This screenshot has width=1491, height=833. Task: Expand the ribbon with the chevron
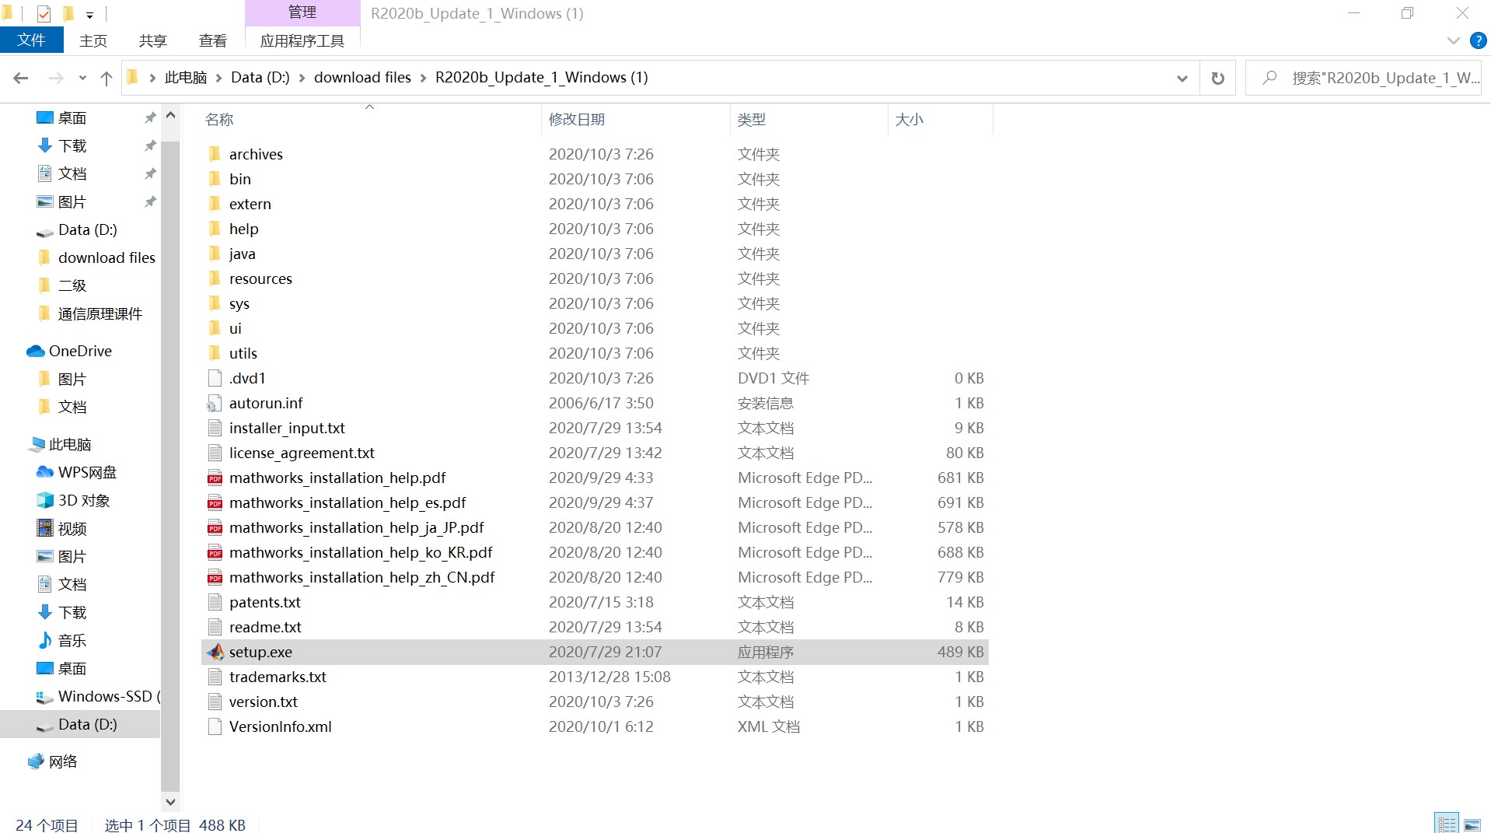point(1454,40)
